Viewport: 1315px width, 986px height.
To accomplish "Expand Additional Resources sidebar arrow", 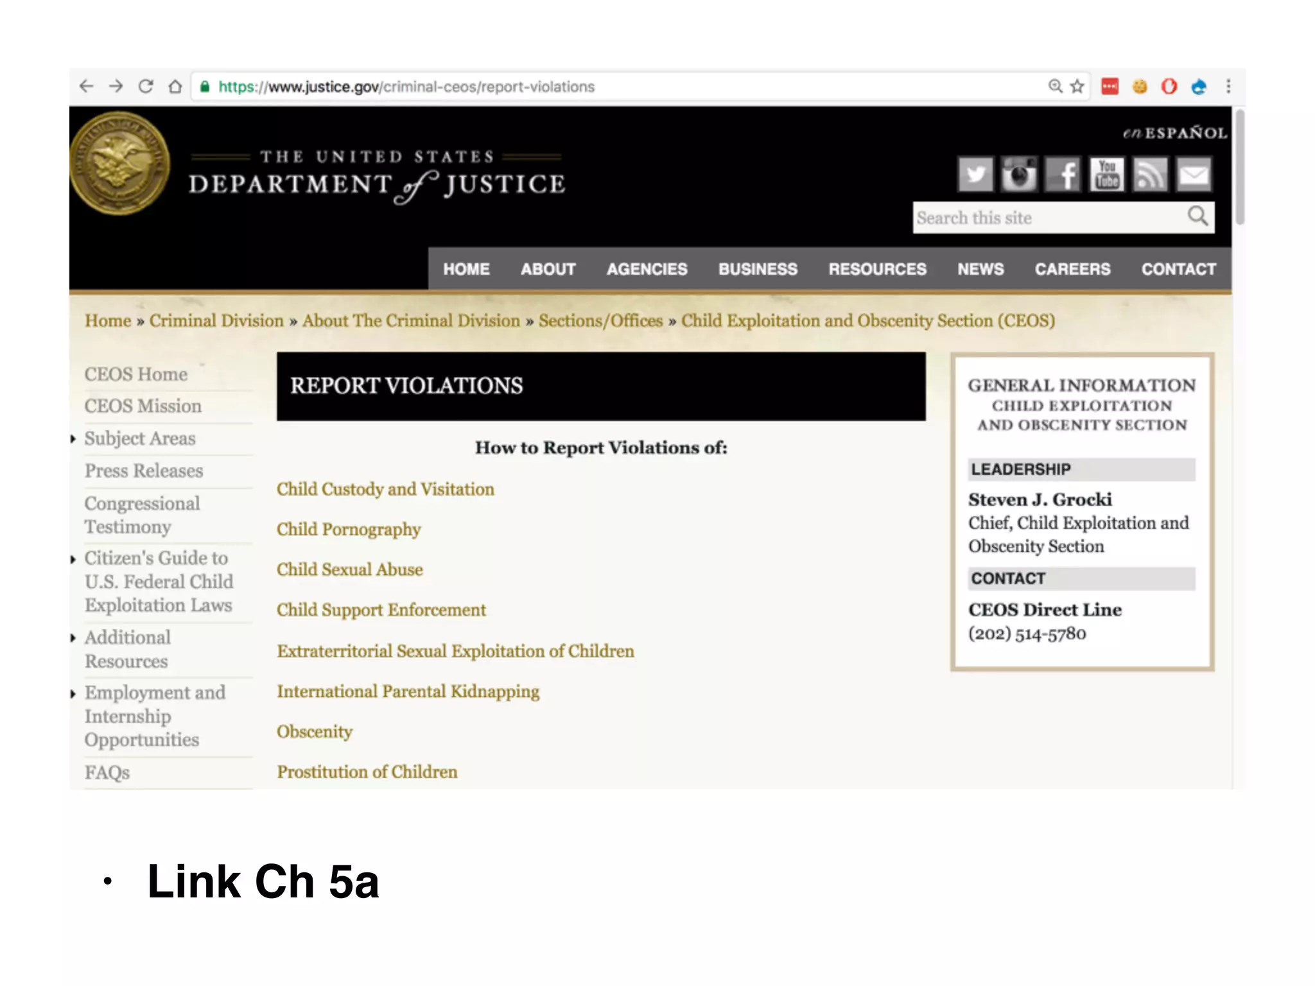I will (73, 638).
